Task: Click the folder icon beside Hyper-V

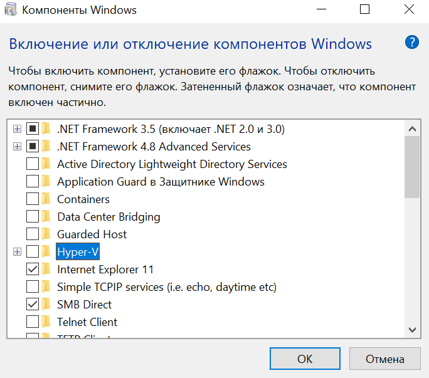Action: 47,252
